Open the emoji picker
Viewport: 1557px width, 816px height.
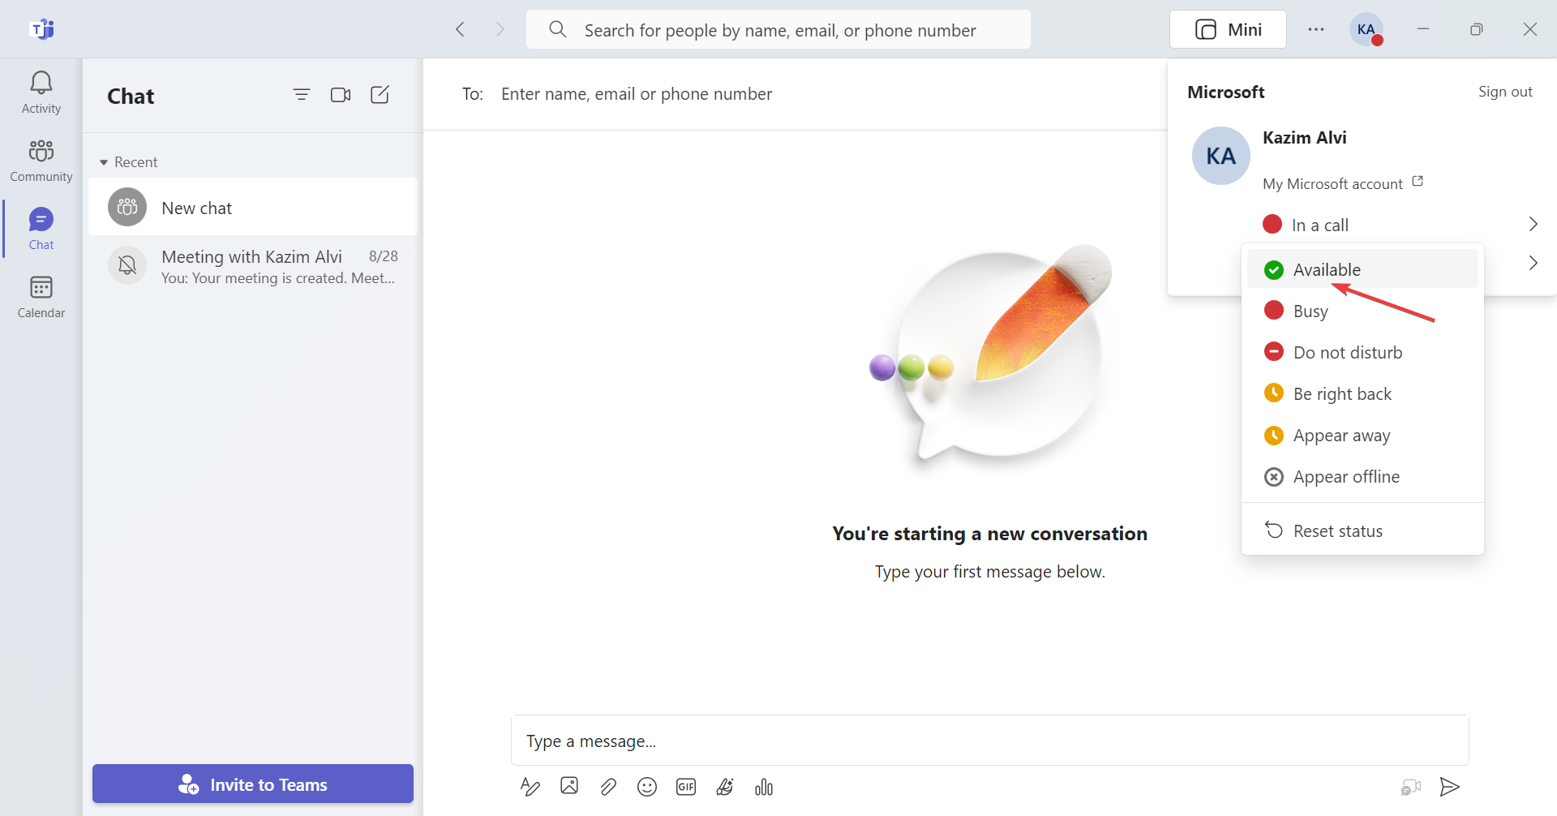[x=647, y=787]
